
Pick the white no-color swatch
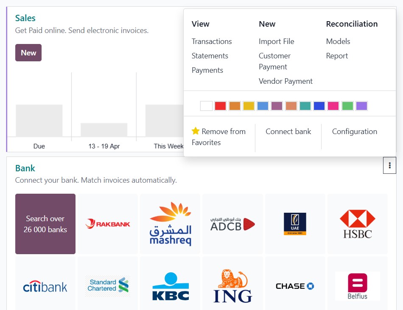tap(206, 106)
